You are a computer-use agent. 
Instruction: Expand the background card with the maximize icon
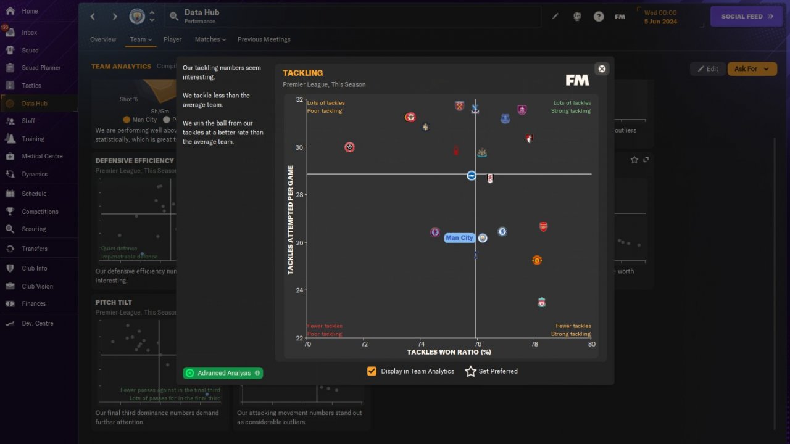pyautogui.click(x=646, y=160)
